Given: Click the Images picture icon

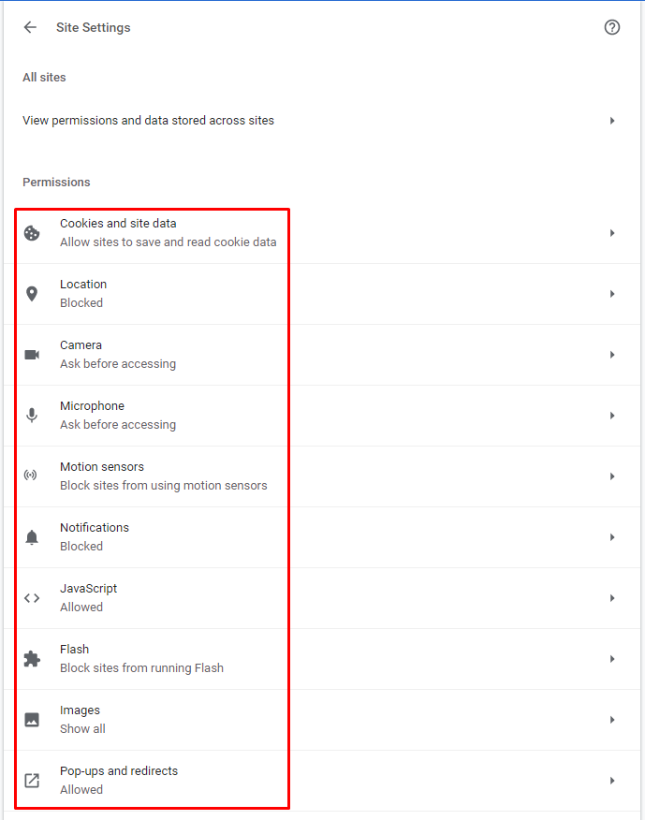Looking at the screenshot, I should [32, 720].
